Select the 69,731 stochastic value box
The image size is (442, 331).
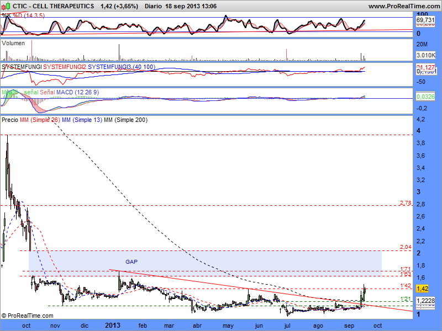(x=425, y=20)
